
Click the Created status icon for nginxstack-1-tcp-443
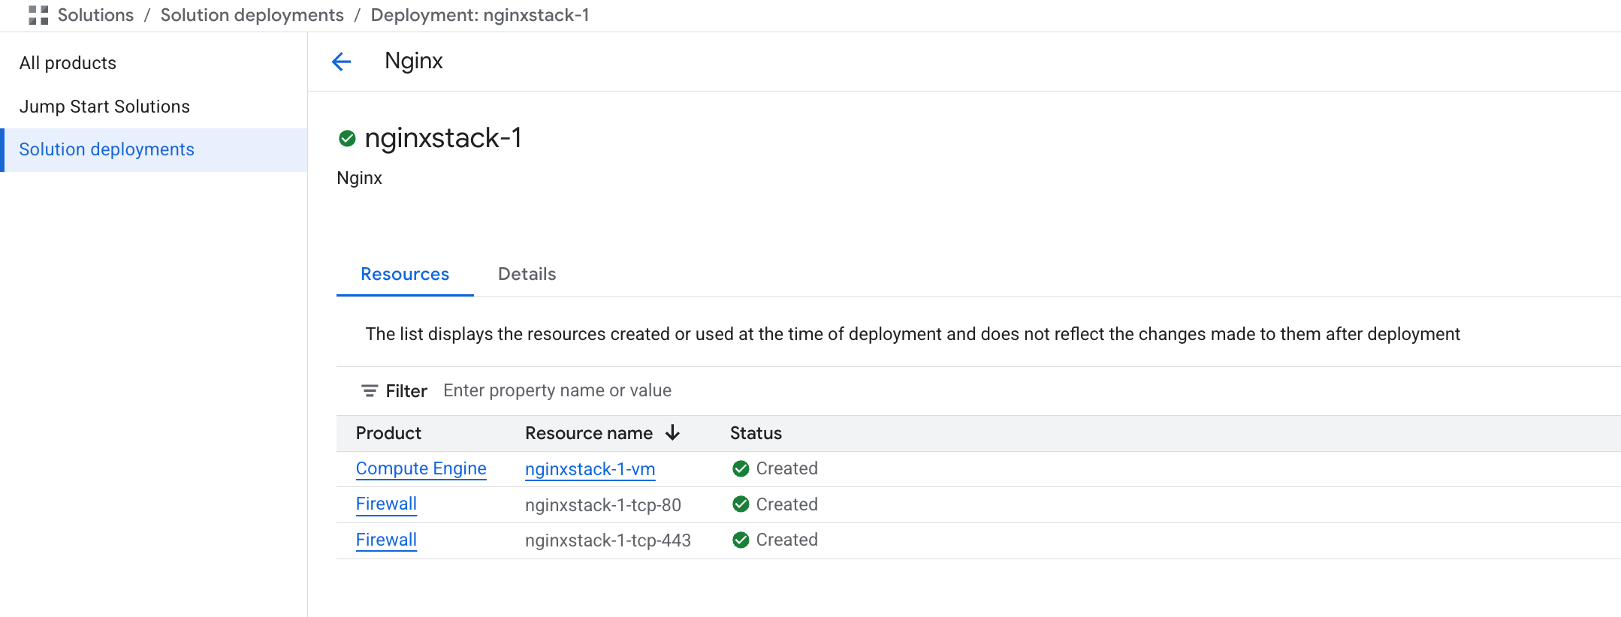click(x=741, y=540)
